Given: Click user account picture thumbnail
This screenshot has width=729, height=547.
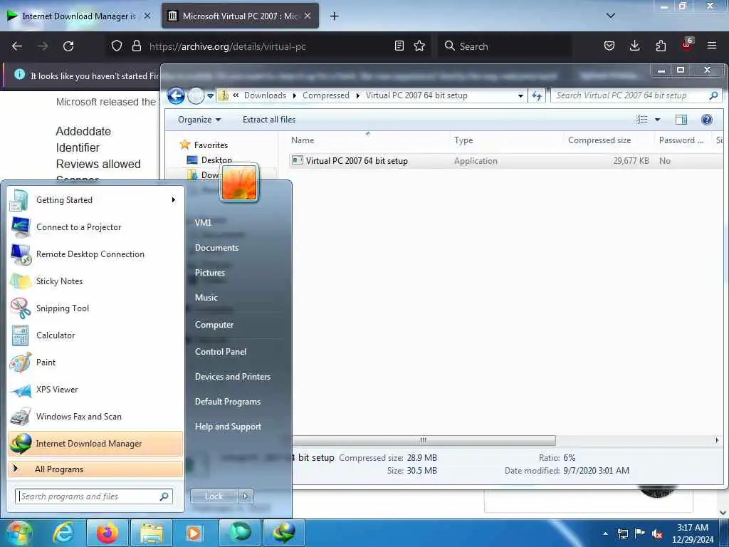Looking at the screenshot, I should click(239, 183).
